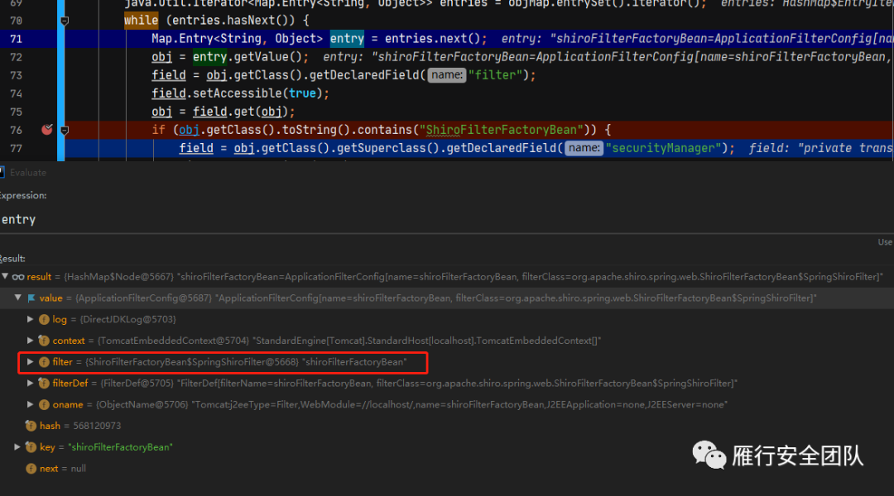Click the filterDef FilterDef@5705 value text
Viewport: 894px width, 496px height.
point(419,384)
